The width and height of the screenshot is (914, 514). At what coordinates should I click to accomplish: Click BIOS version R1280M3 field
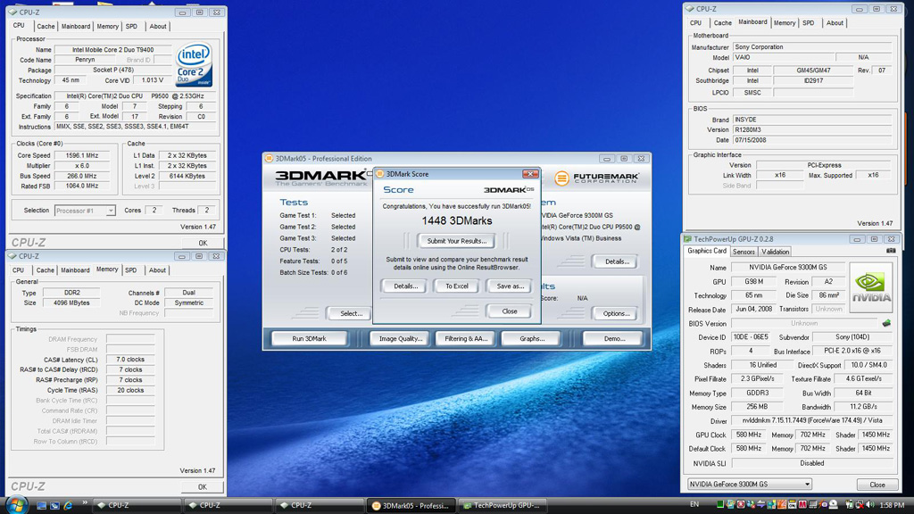tap(812, 130)
